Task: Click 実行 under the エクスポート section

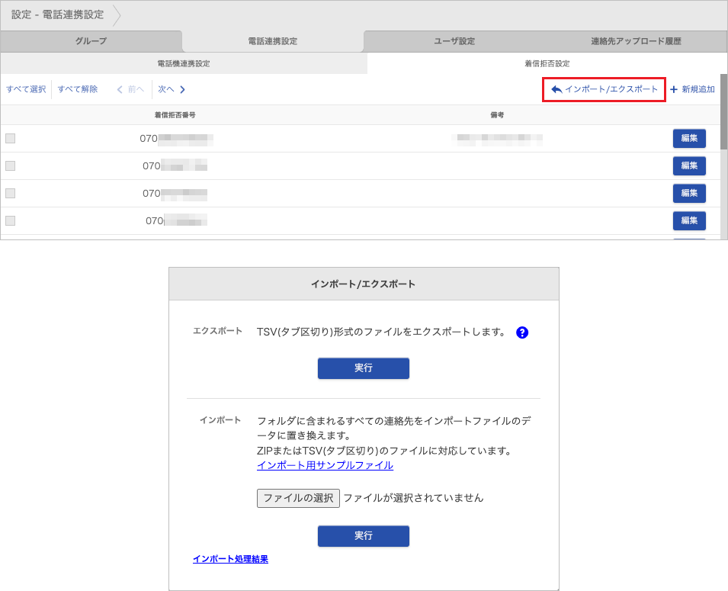Action: [x=364, y=368]
